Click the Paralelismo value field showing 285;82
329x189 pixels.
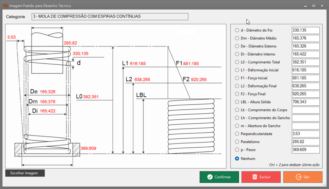[306, 142]
